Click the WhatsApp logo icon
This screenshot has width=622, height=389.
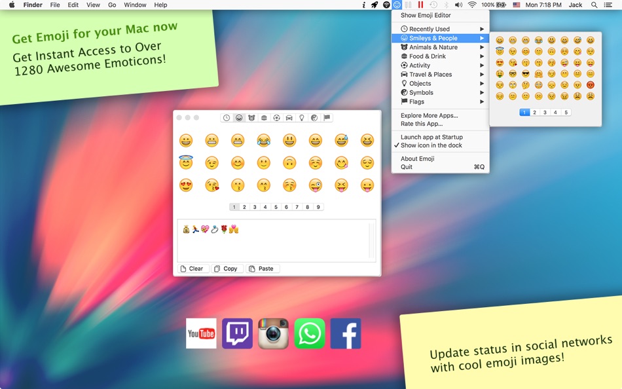click(x=310, y=333)
